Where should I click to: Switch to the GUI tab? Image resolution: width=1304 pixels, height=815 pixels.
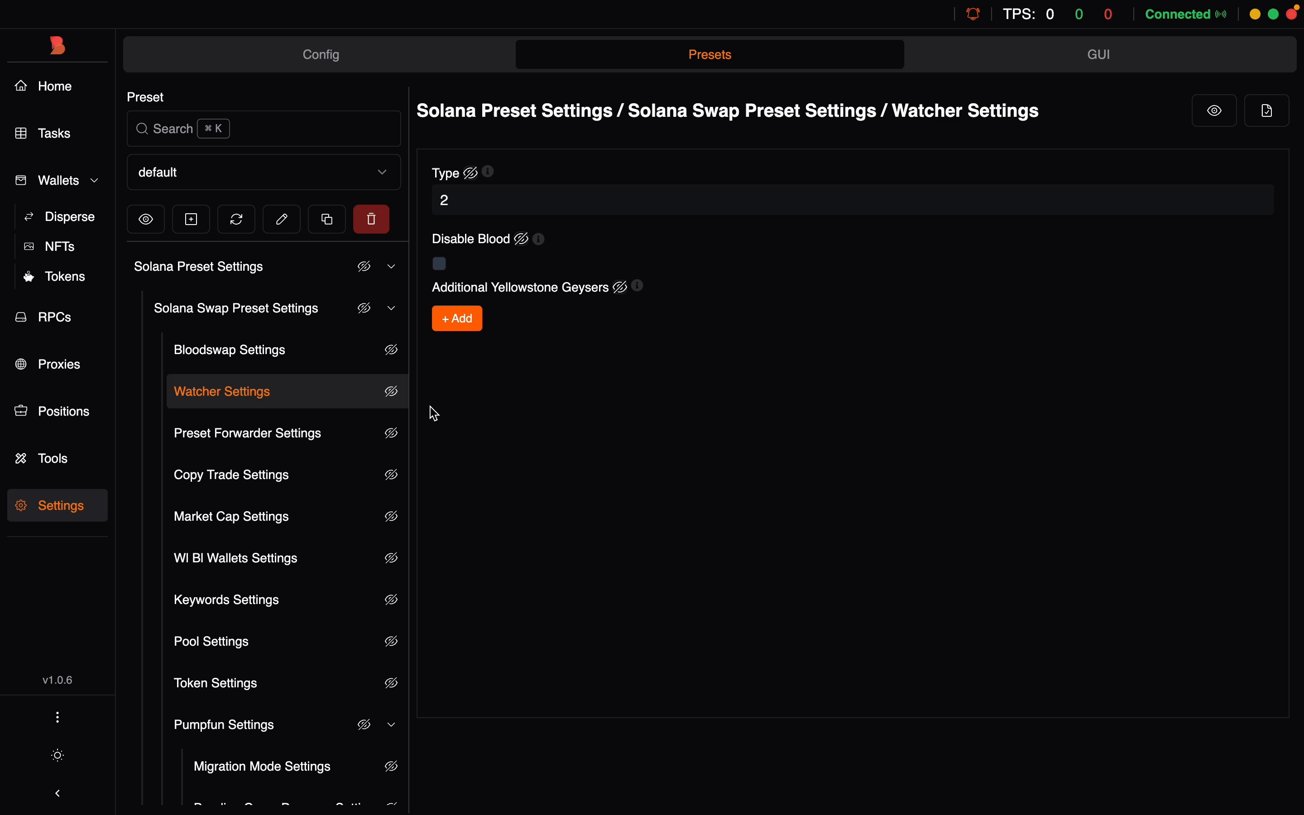click(x=1099, y=54)
